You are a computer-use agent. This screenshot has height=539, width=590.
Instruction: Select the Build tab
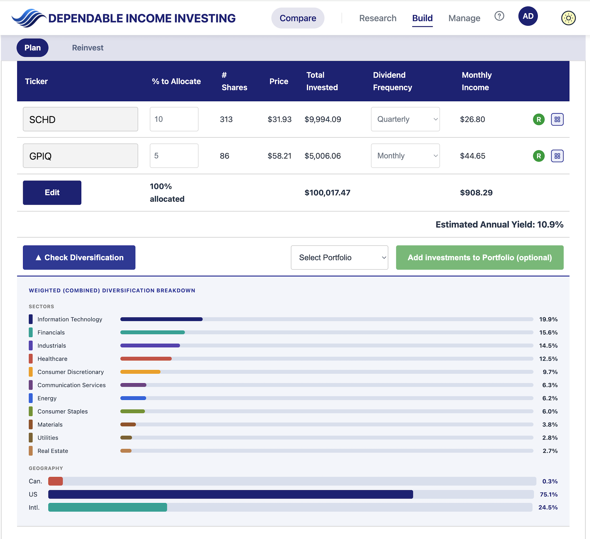pos(422,18)
